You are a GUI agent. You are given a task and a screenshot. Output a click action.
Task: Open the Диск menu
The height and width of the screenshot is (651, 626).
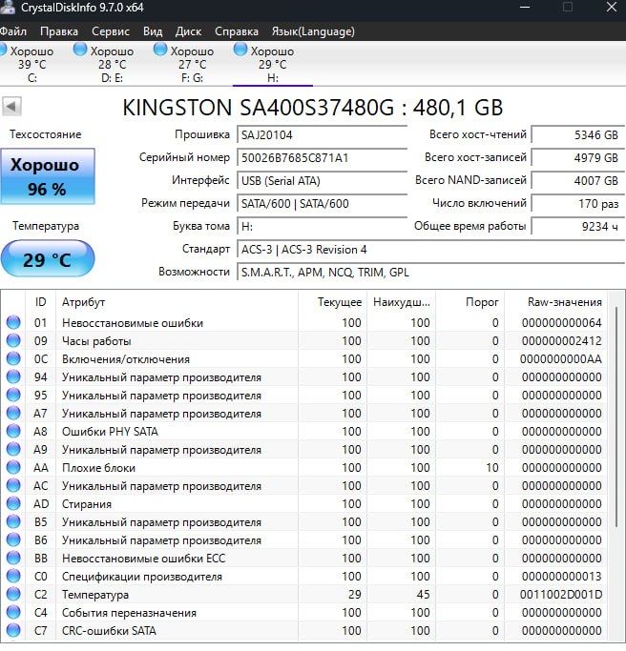[188, 31]
